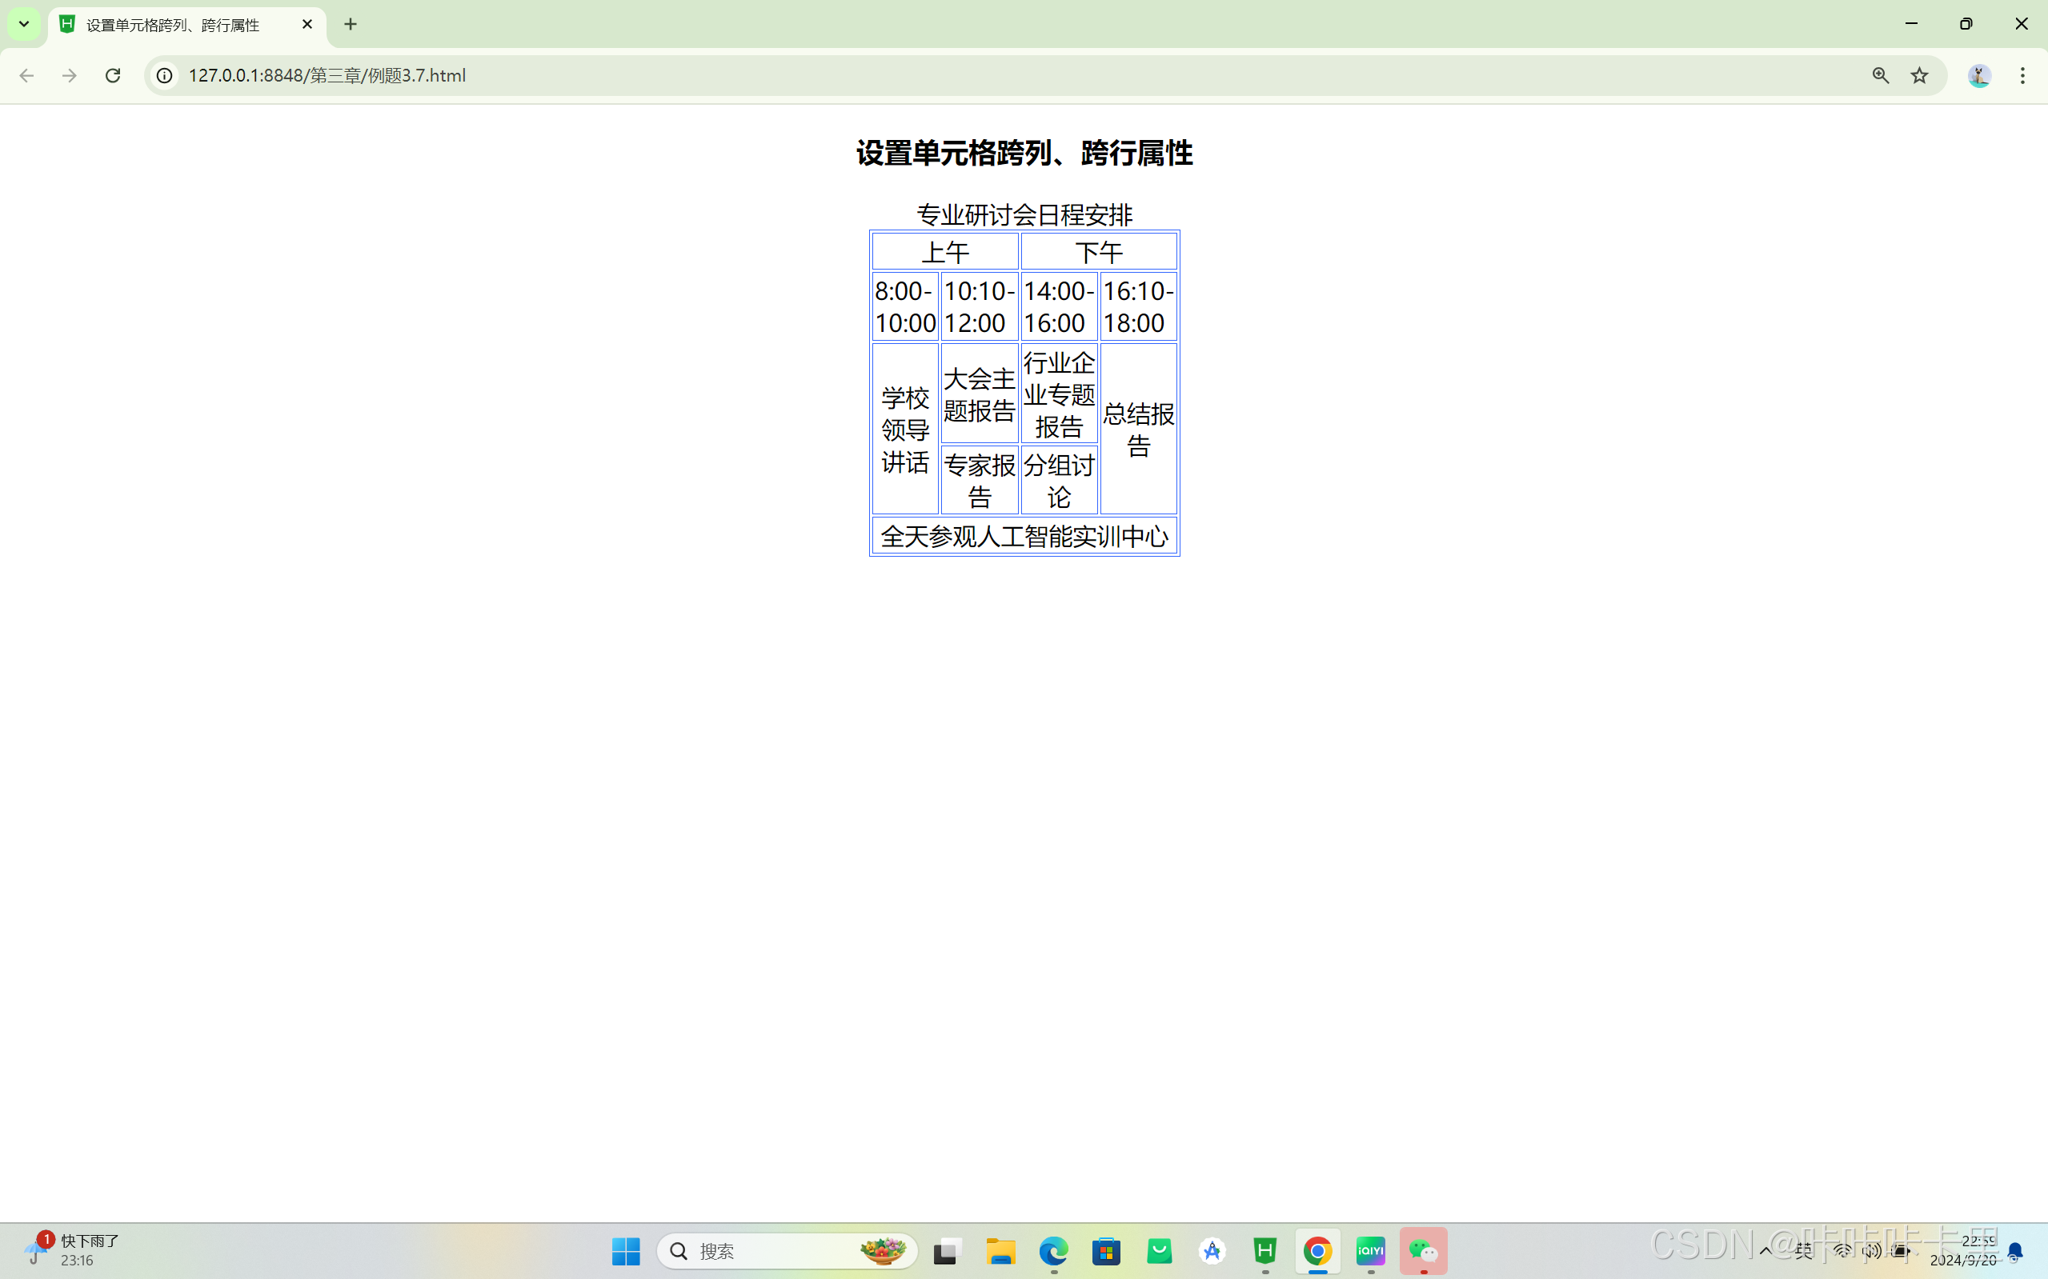This screenshot has width=2048, height=1279.
Task: Click the browser back arrow
Action: click(x=26, y=75)
